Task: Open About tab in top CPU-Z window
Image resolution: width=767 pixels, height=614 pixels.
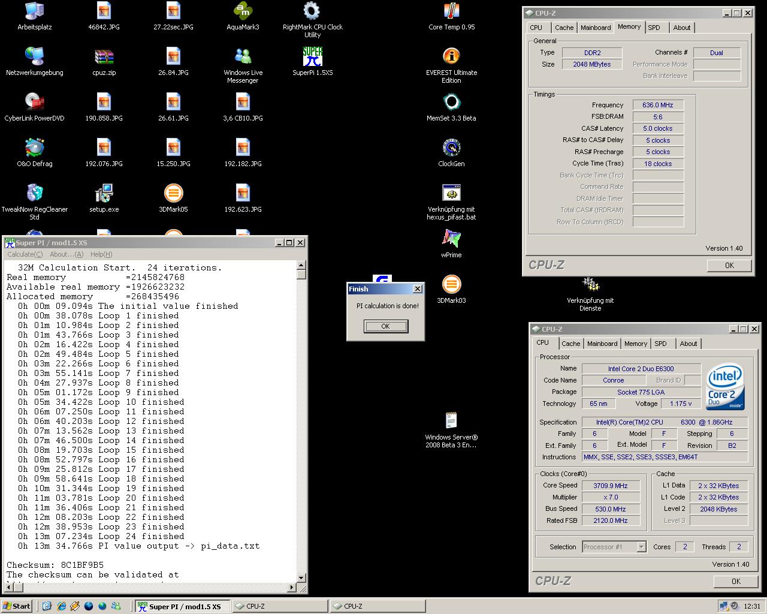Action: tap(682, 28)
